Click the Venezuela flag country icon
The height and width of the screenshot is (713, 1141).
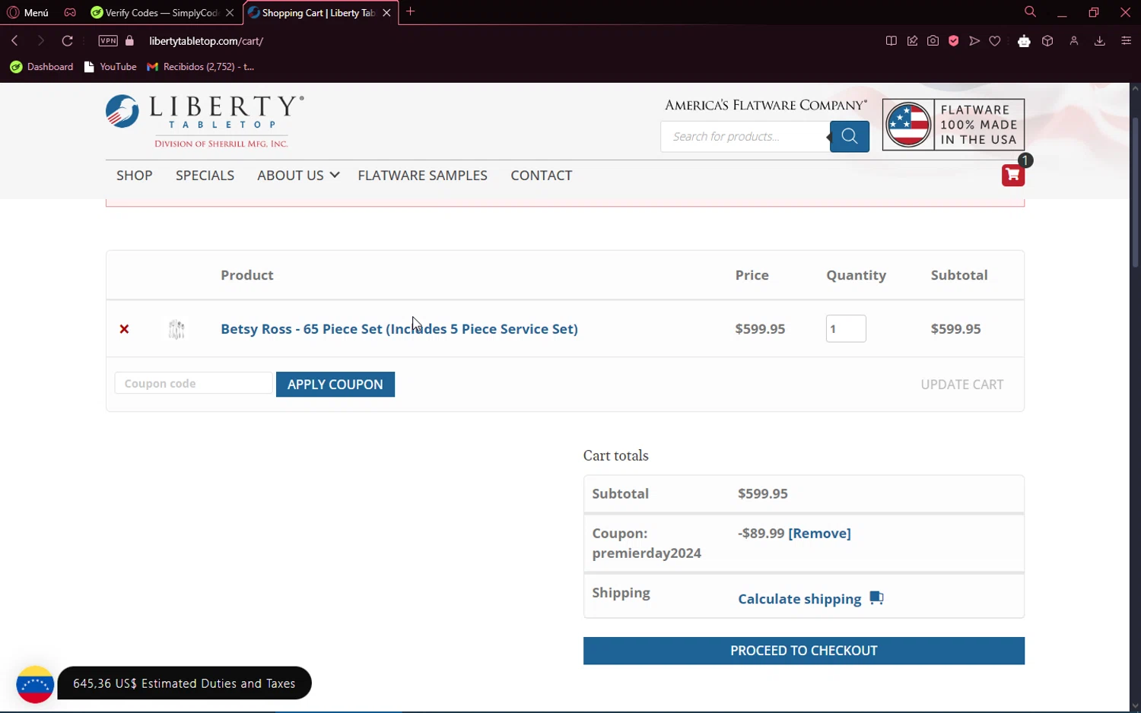pyautogui.click(x=35, y=684)
